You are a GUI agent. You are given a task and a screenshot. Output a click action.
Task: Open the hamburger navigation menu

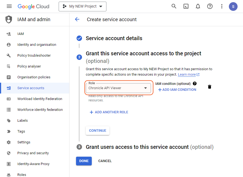coord(9,6)
